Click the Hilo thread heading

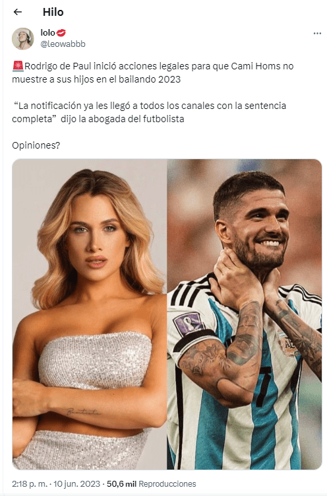[x=53, y=12]
